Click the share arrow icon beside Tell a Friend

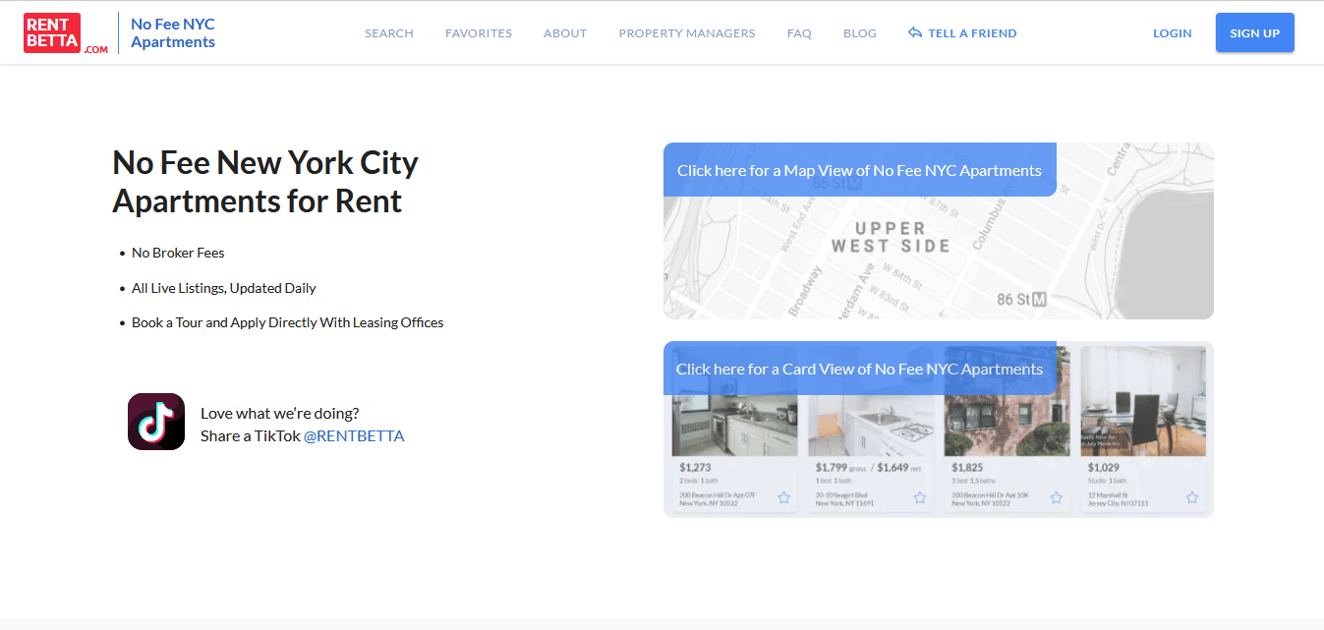[x=915, y=33]
